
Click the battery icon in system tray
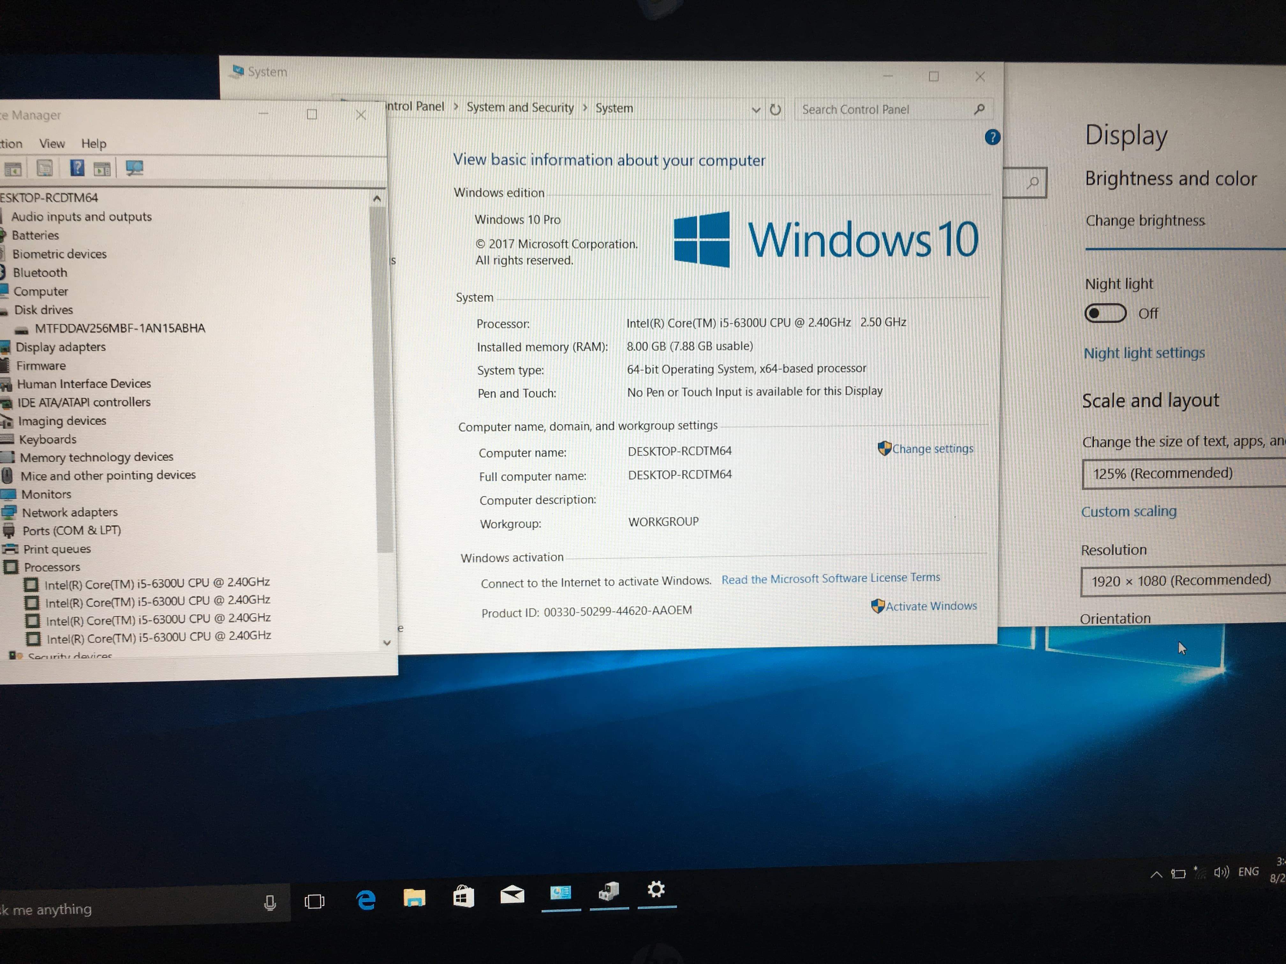1179,873
